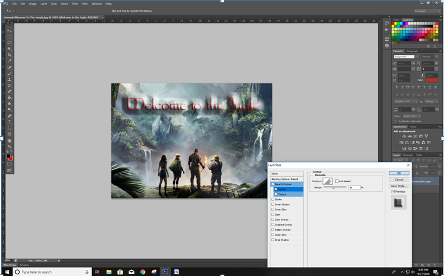Select the Dodge tool
Image resolution: width=444 pixels, height=276 pixels.
point(9,110)
